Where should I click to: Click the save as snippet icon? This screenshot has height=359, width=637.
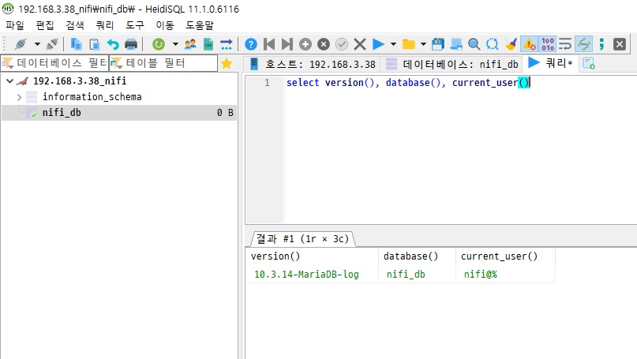coord(455,44)
